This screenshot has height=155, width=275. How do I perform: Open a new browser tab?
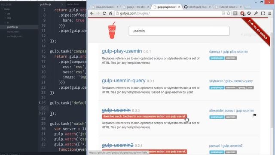(x=247, y=7)
